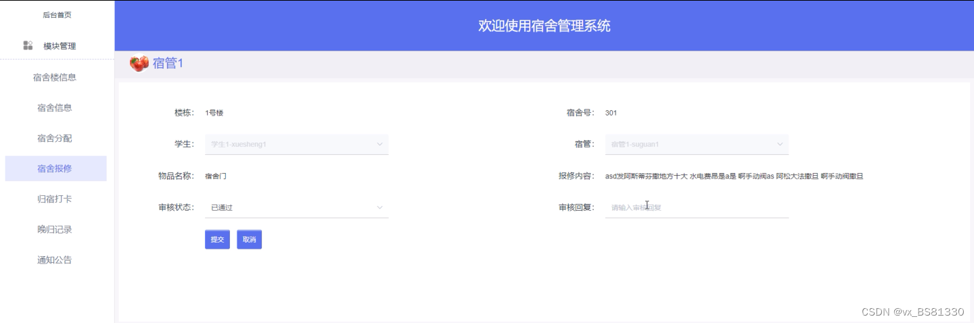Click the tomato avatar icon beside 宿管1

tap(139, 64)
